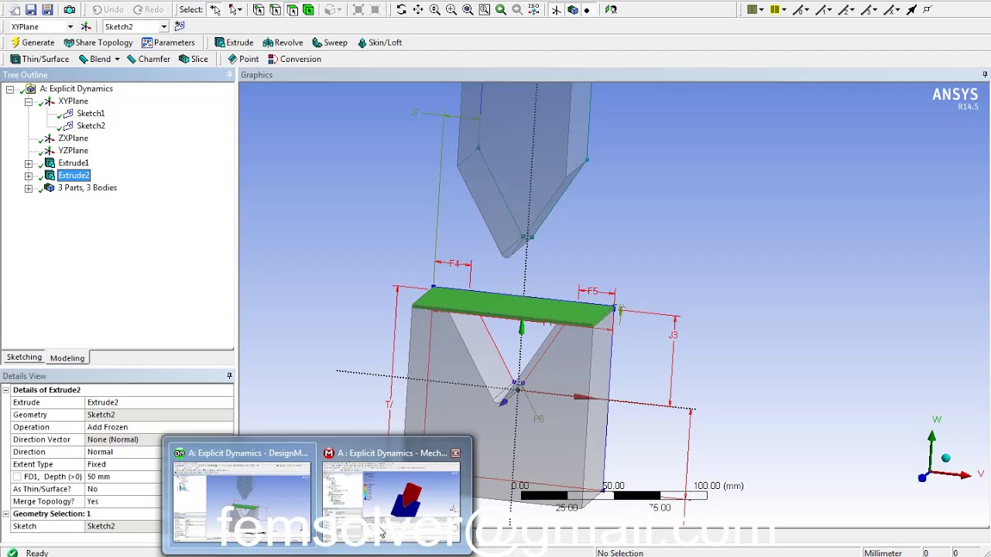Click the Skin/Loft tool
This screenshot has height=557, width=991.
379,43
